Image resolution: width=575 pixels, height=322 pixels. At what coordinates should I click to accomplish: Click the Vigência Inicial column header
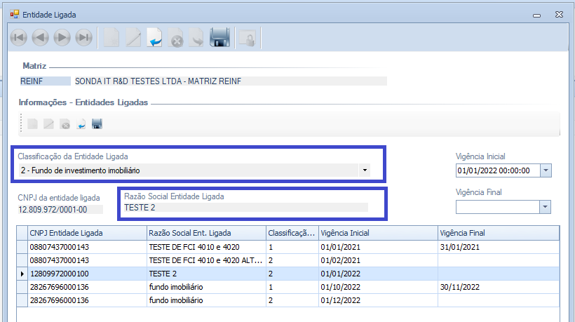click(x=377, y=233)
